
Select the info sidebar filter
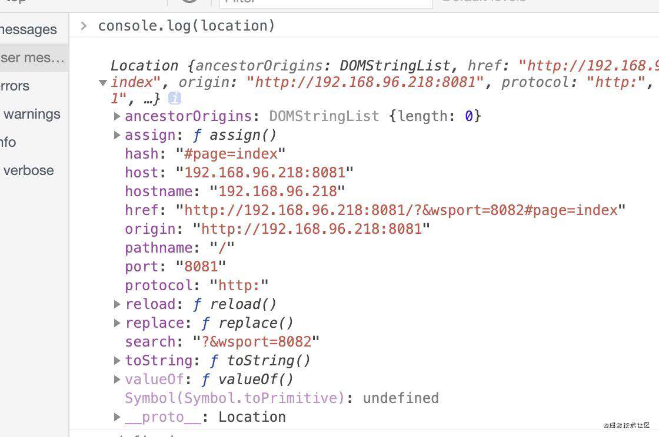click(x=34, y=142)
